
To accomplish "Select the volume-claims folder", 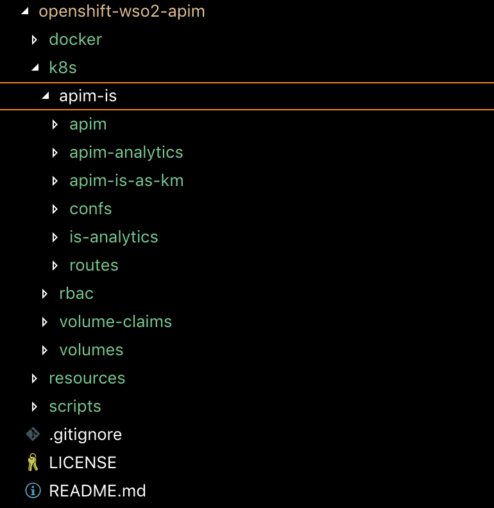I will point(115,322).
